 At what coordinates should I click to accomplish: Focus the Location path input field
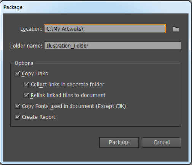click(x=105, y=29)
